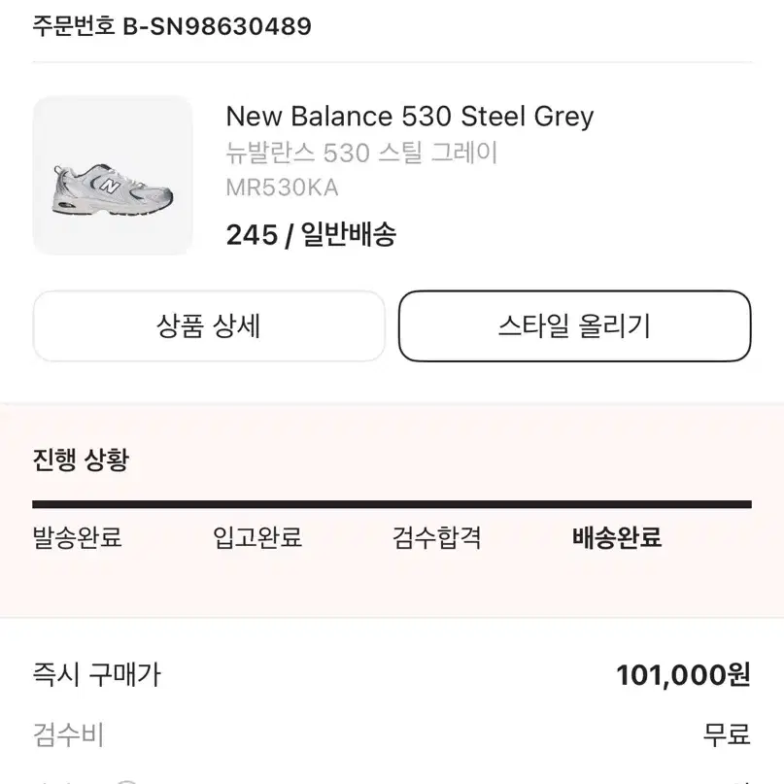The image size is (784, 784).
Task: Open the New Balance 530 sneaker thumbnail
Action: 113,175
